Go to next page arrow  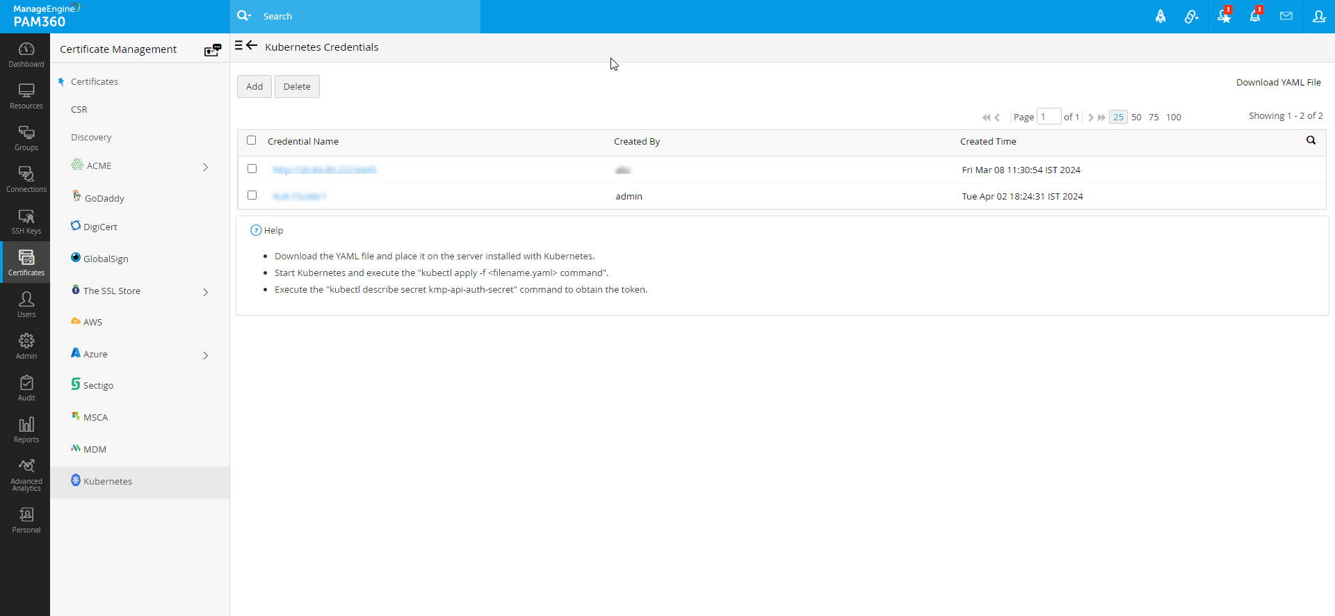pyautogui.click(x=1091, y=117)
